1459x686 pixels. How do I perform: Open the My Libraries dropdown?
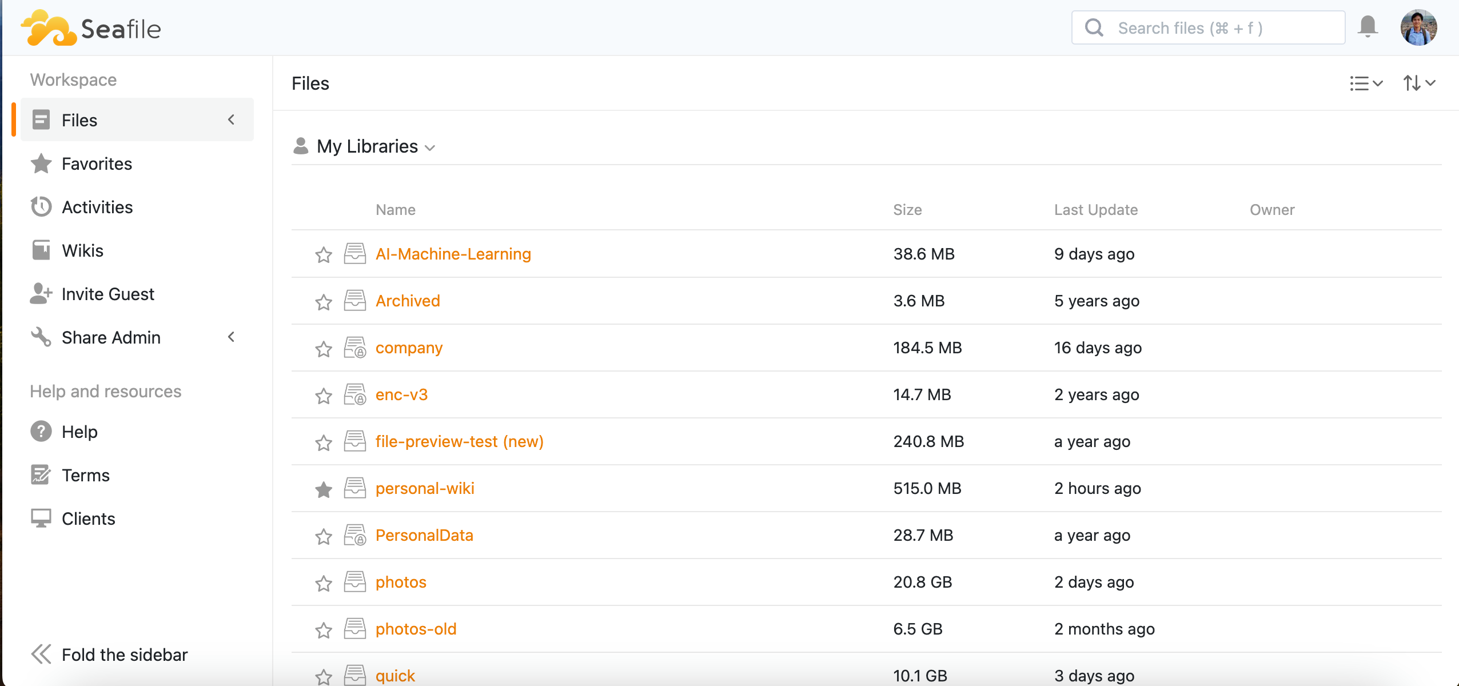point(430,147)
